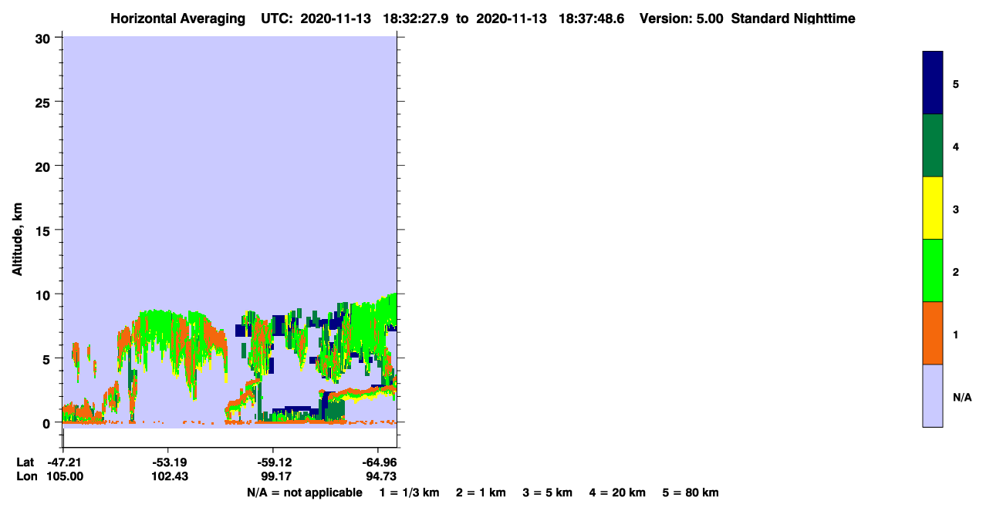Click the legend text '1 = 1/3 km'

pos(409,493)
